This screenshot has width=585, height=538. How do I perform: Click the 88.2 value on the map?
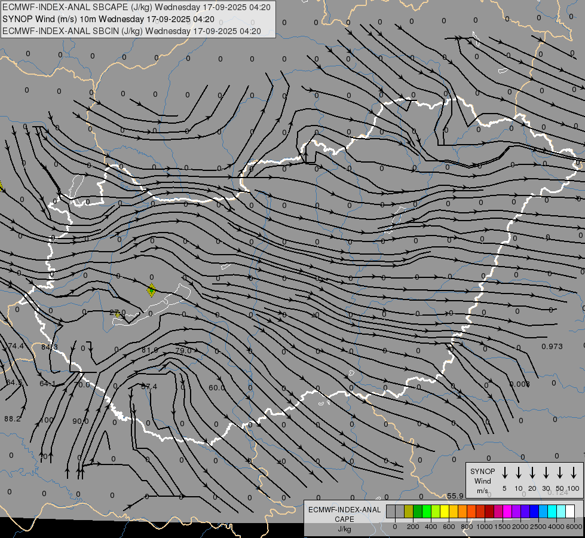coord(12,419)
